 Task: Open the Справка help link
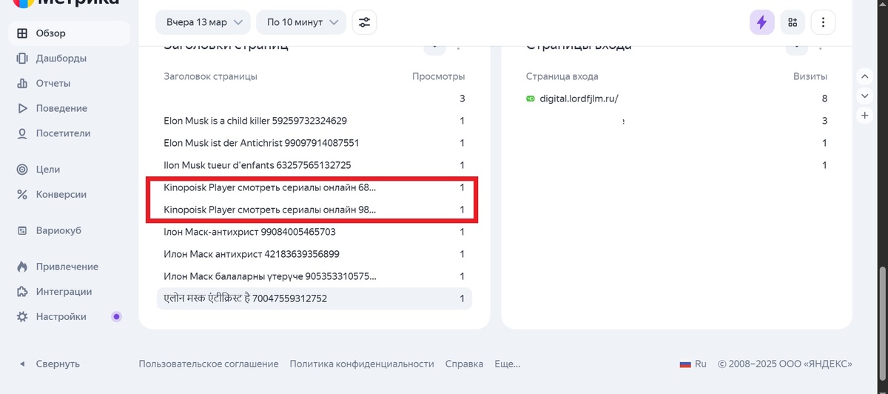[x=464, y=364]
